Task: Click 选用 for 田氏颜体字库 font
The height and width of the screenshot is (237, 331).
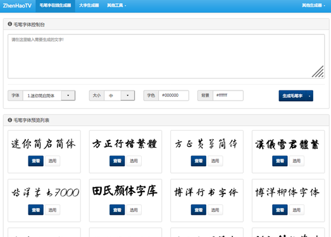Action: pos(134,210)
